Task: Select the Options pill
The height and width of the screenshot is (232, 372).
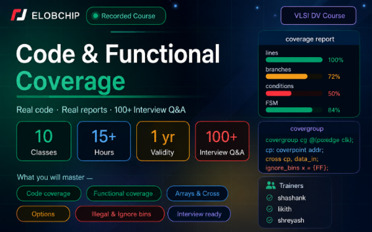Action: (x=43, y=214)
